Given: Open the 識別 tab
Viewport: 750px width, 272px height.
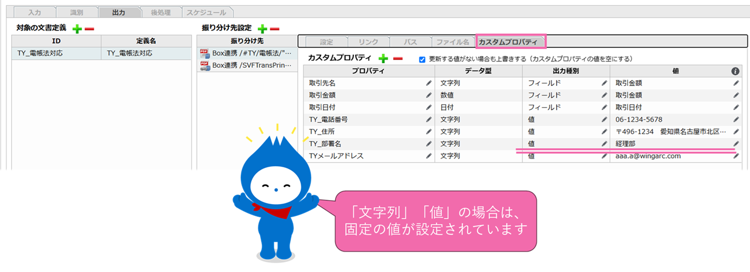Looking at the screenshot, I should click(x=77, y=12).
